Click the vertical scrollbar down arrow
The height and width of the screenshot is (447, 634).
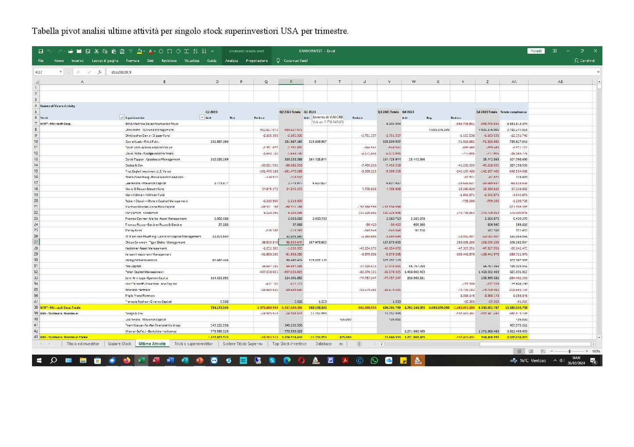click(599, 338)
